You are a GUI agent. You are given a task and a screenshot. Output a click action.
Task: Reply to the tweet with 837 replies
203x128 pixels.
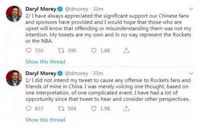(x=29, y=109)
